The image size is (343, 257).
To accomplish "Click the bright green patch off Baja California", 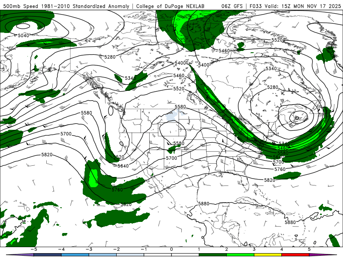I will [x=93, y=178].
